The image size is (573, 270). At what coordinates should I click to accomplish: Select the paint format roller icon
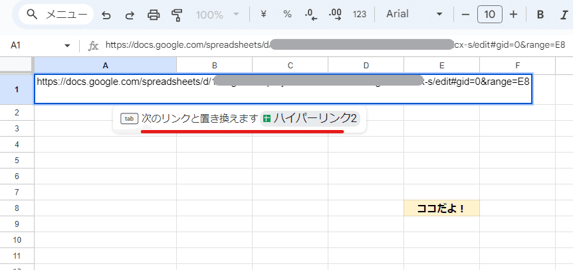[177, 15]
